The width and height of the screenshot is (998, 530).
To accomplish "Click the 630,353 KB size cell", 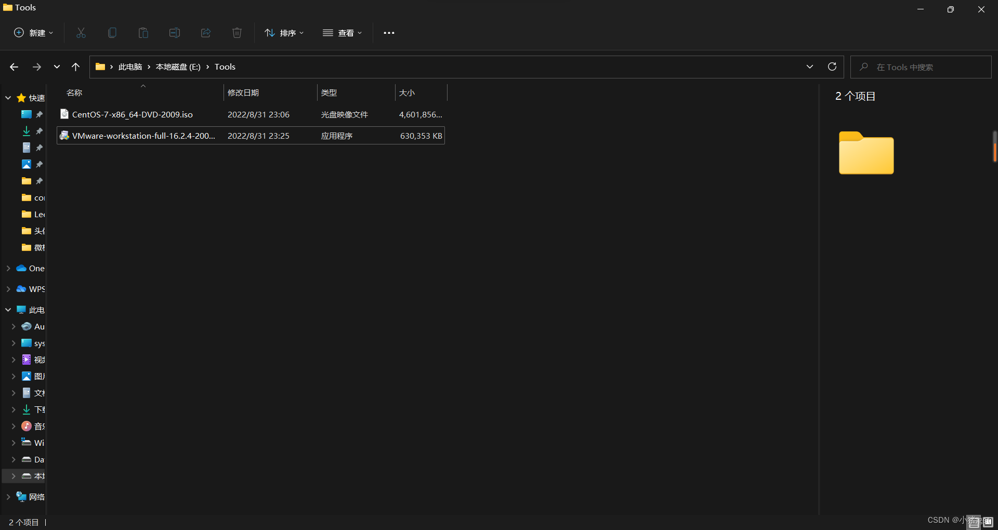I will [421, 136].
